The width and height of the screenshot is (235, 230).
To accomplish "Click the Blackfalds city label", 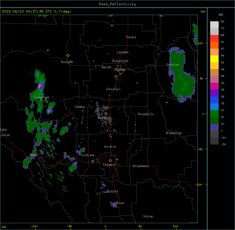I will tap(120, 61).
